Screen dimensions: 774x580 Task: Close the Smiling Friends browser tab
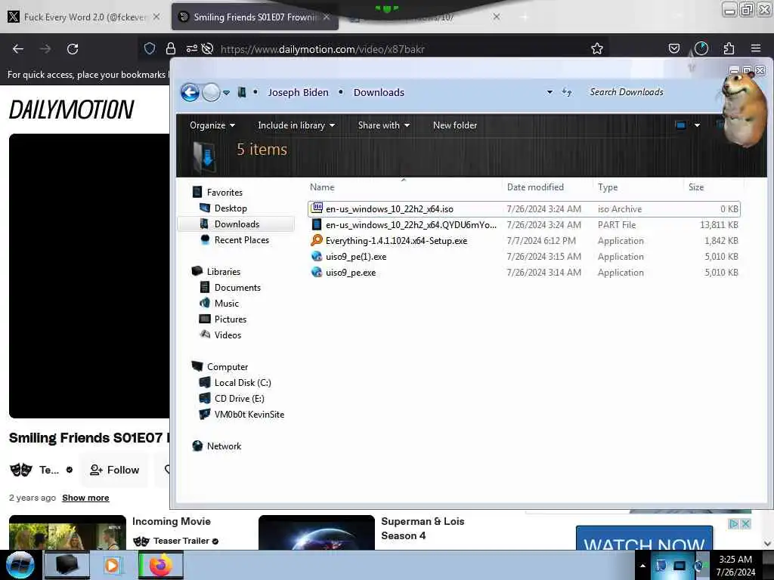[x=327, y=17]
